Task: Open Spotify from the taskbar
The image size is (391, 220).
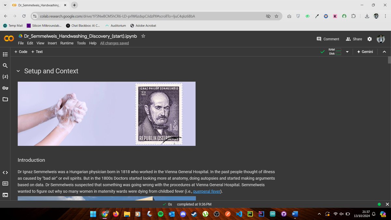Action: pos(160,214)
